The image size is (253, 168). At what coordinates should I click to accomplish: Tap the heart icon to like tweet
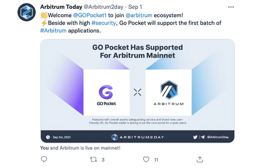(x=146, y=159)
